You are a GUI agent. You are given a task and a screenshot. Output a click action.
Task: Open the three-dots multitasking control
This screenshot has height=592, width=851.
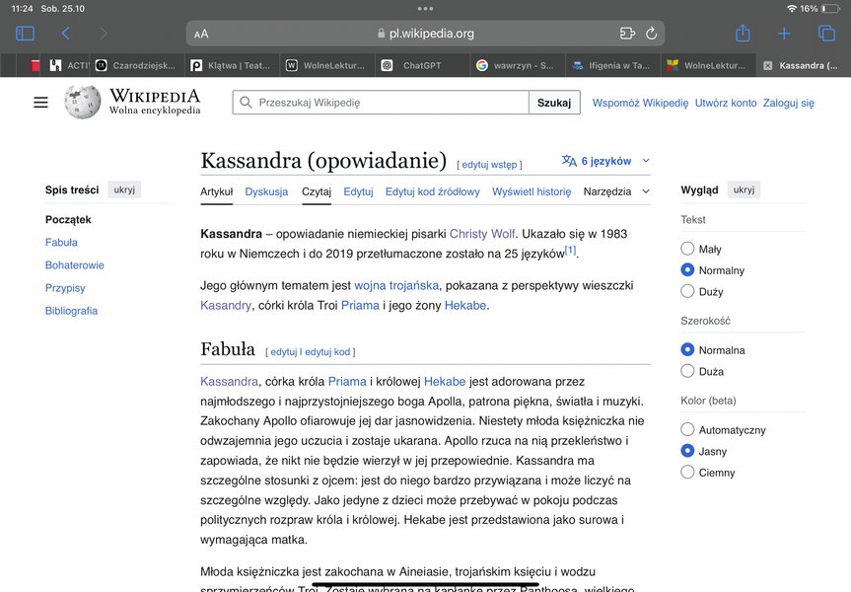click(425, 8)
